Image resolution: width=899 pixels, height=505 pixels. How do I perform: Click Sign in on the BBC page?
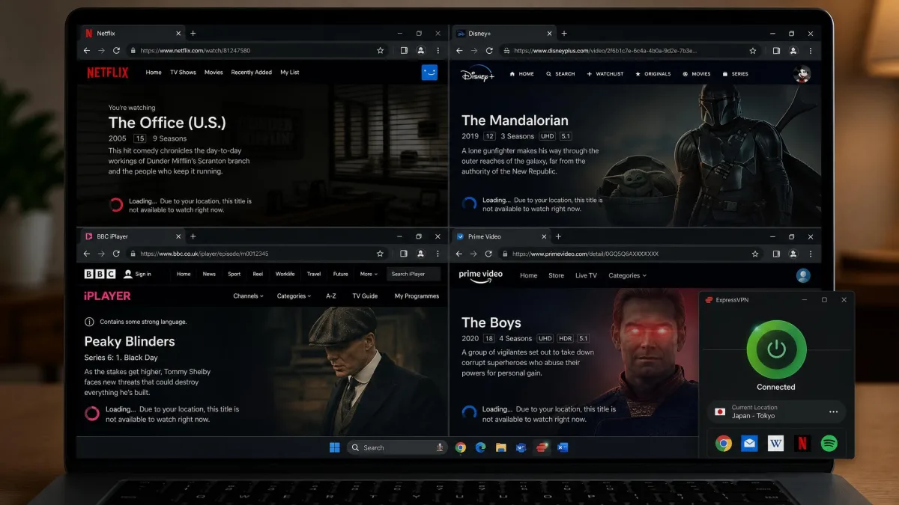point(138,274)
